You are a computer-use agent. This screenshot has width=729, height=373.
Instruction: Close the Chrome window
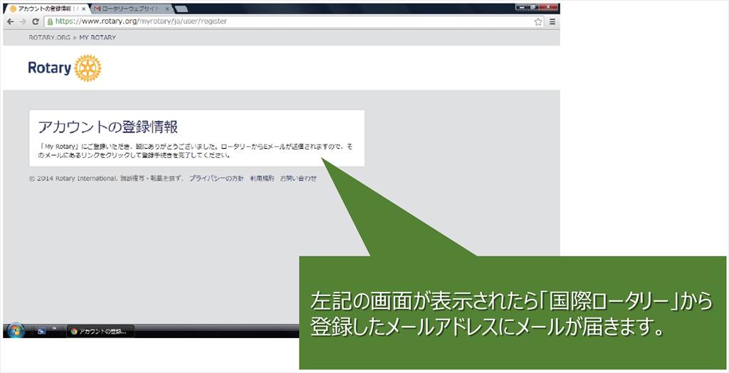pos(549,7)
